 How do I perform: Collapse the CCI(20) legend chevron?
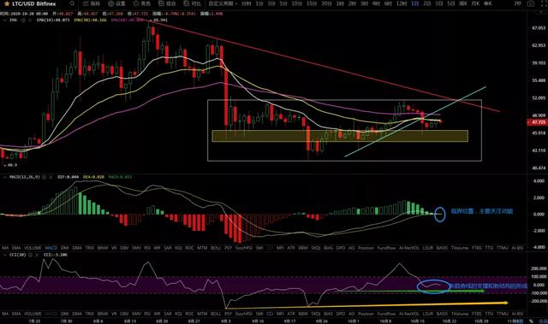(x=4, y=255)
